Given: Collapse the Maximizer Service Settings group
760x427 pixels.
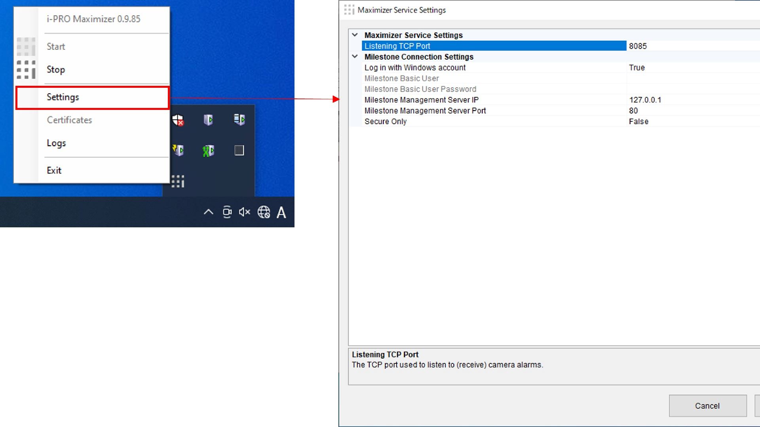Looking at the screenshot, I should click(355, 35).
